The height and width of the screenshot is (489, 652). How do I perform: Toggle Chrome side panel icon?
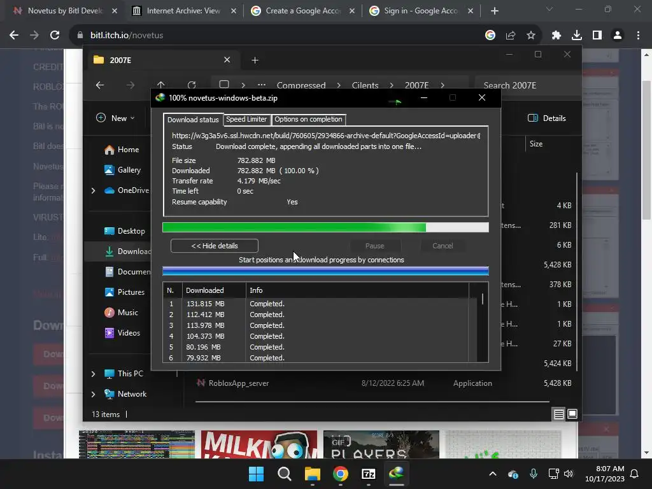(x=597, y=36)
